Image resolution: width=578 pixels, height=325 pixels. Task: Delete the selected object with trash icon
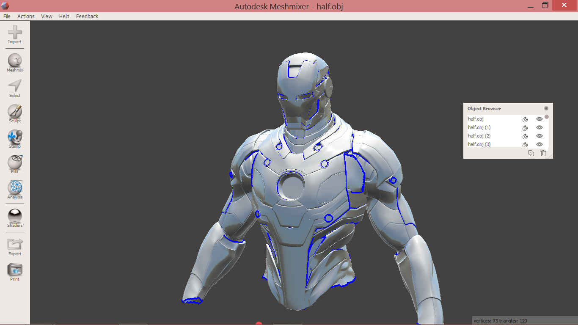click(543, 153)
